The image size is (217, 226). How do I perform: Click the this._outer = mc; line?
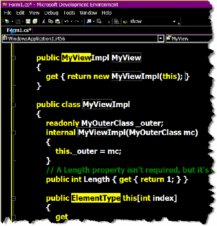pos(88,151)
